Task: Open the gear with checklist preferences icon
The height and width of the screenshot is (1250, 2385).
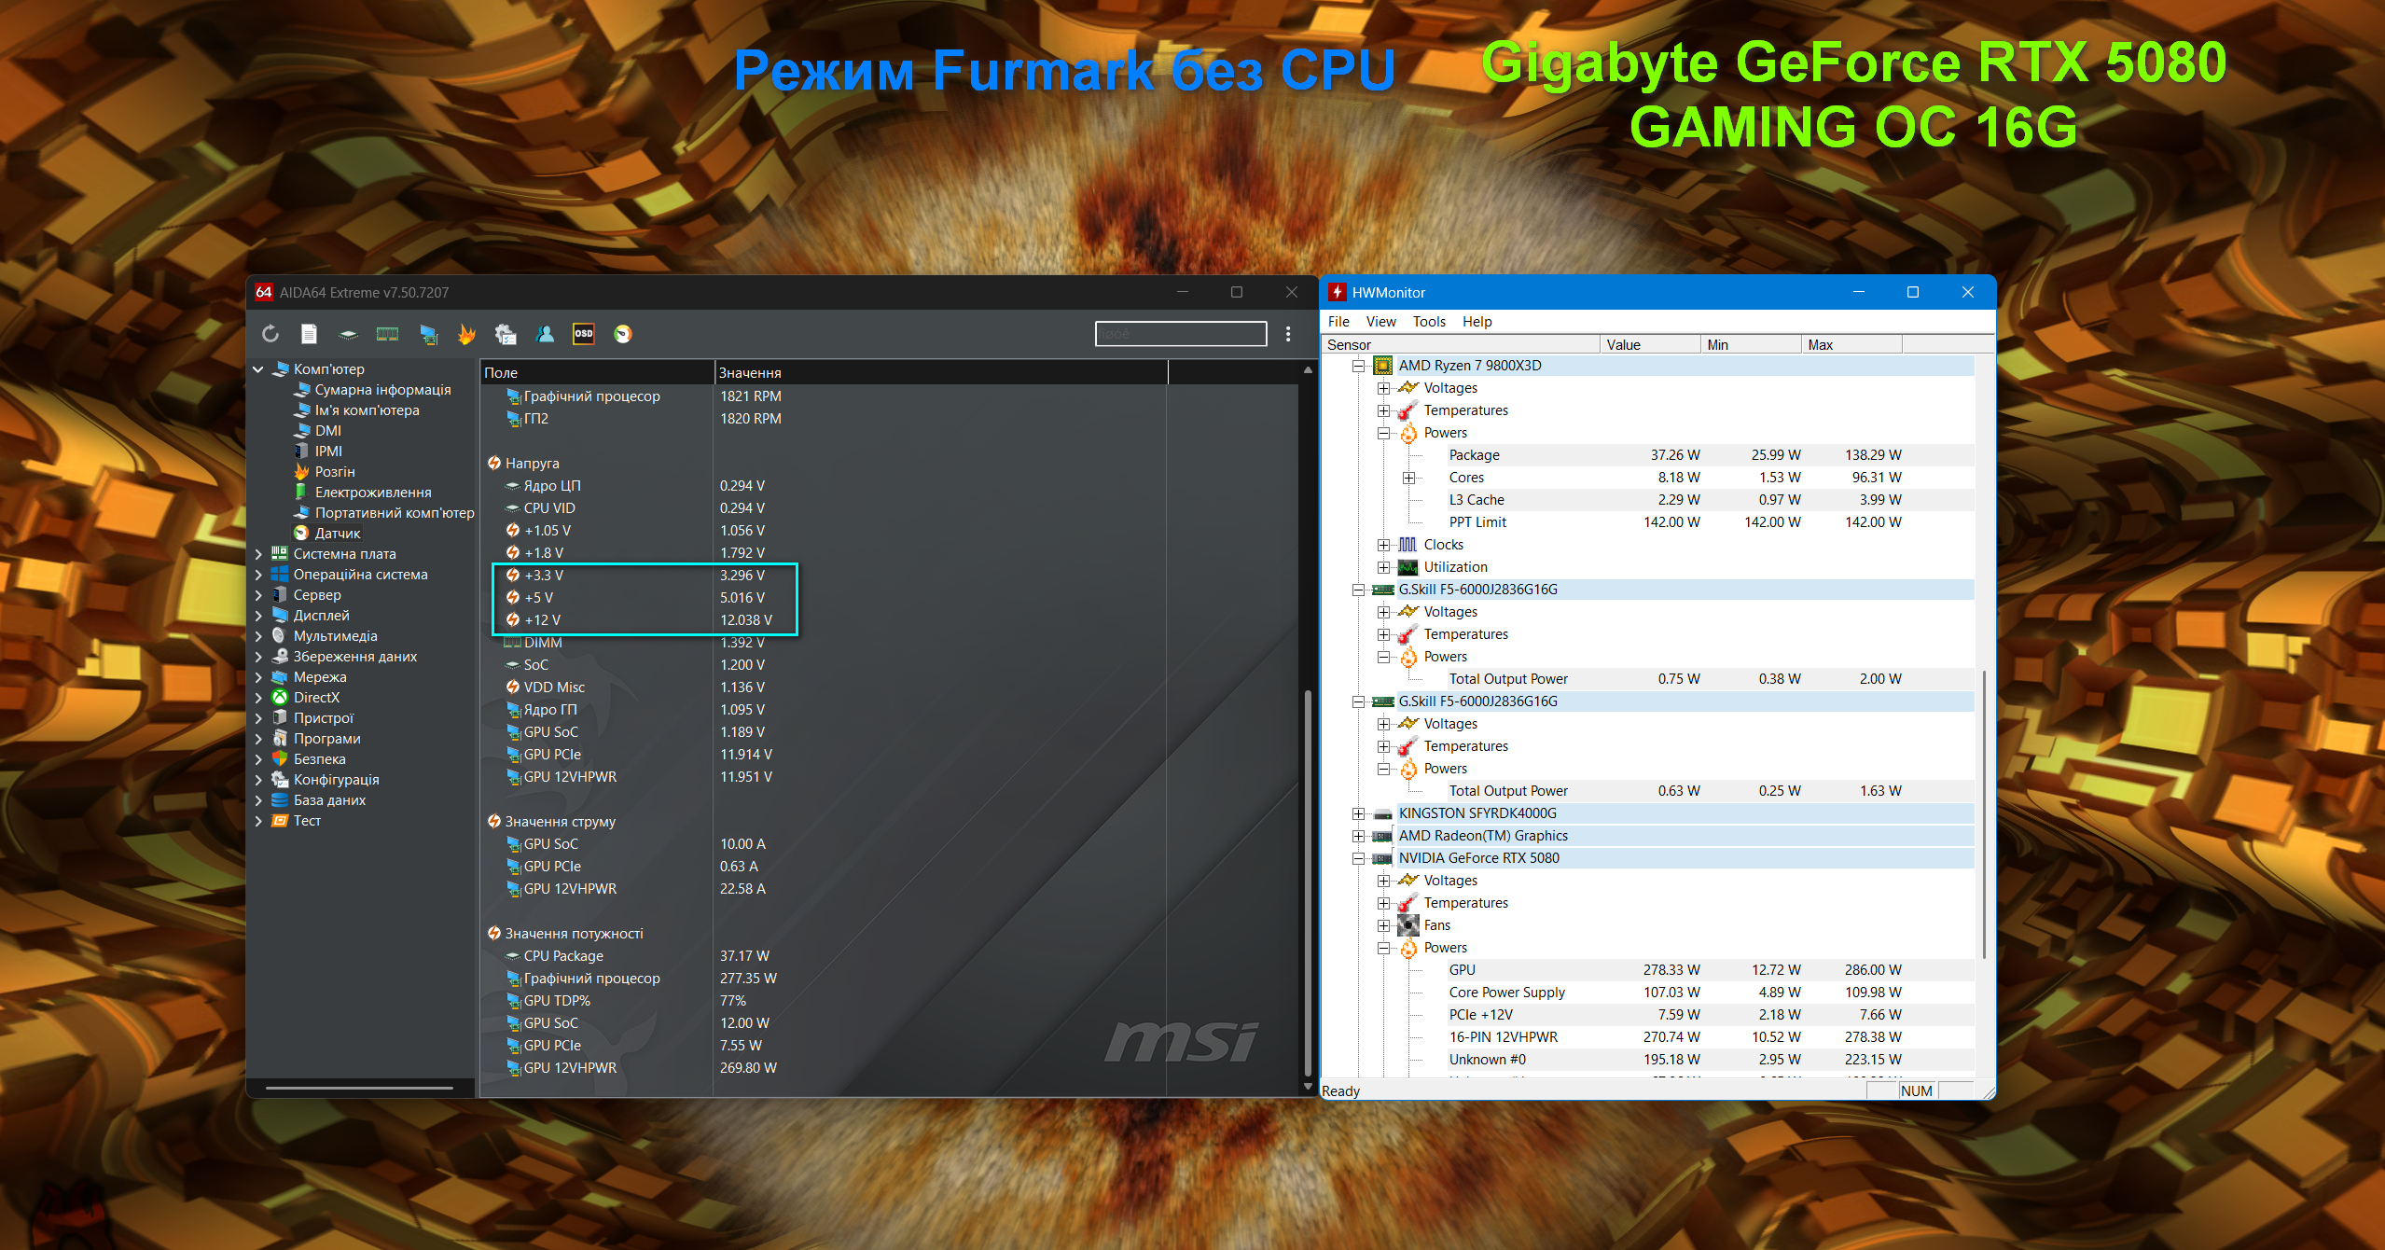Action: coord(506,334)
